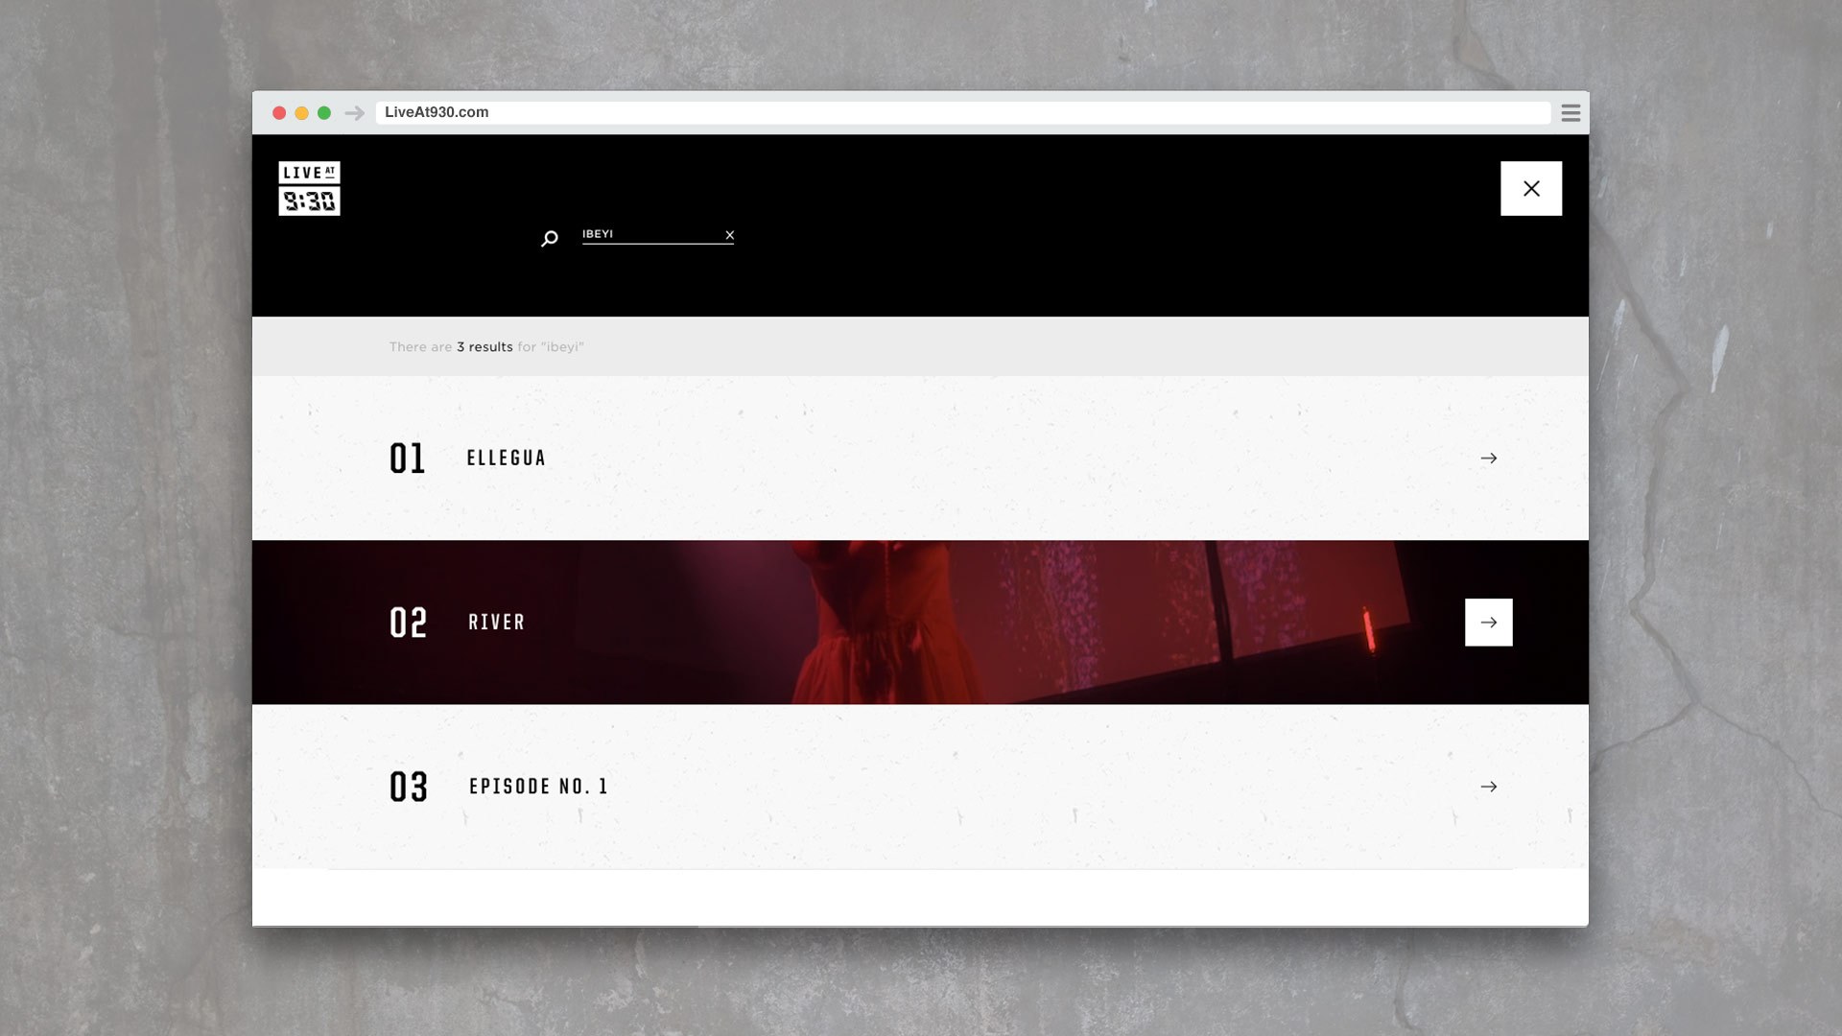
Task: Click the 01 result number
Action: click(x=407, y=459)
